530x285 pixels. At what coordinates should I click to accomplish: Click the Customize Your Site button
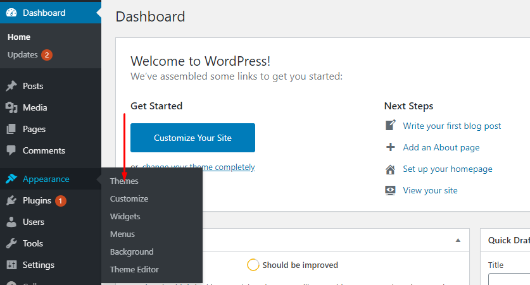tap(192, 138)
